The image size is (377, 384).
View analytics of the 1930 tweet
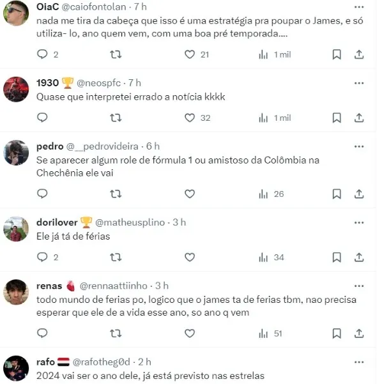pyautogui.click(x=275, y=118)
